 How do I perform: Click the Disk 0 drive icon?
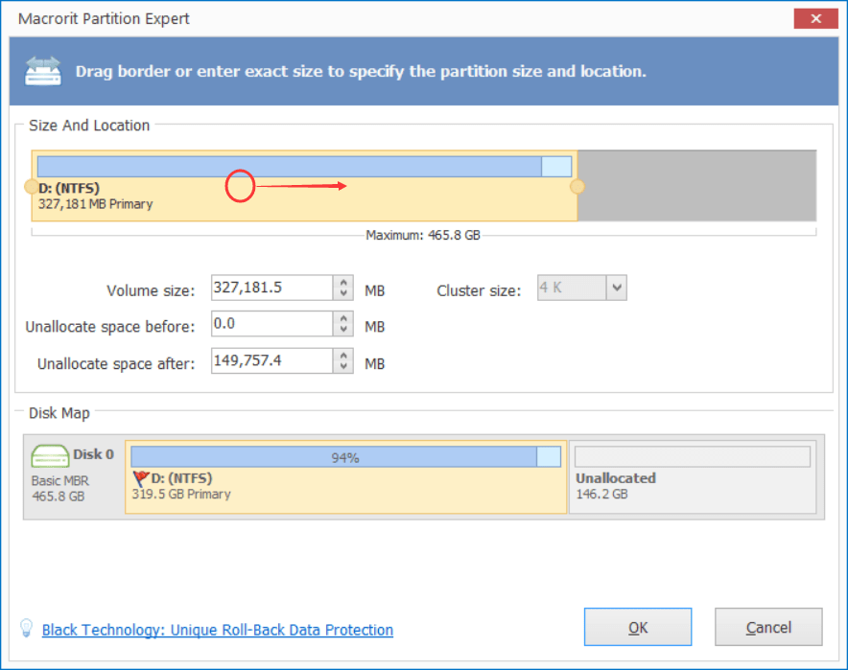(50, 455)
